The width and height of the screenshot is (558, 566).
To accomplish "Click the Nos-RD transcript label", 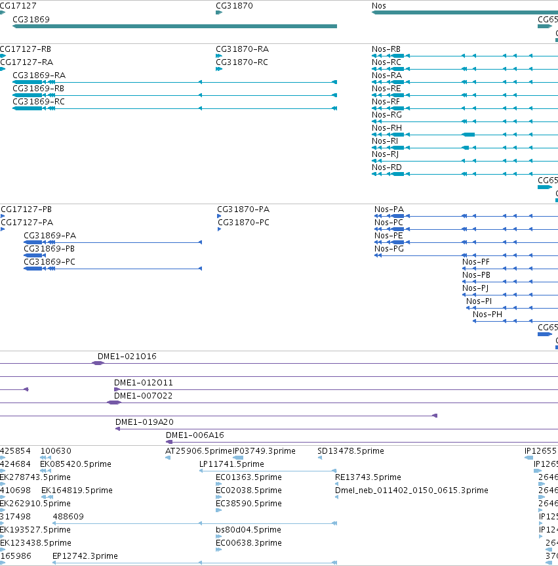I will pyautogui.click(x=387, y=167).
